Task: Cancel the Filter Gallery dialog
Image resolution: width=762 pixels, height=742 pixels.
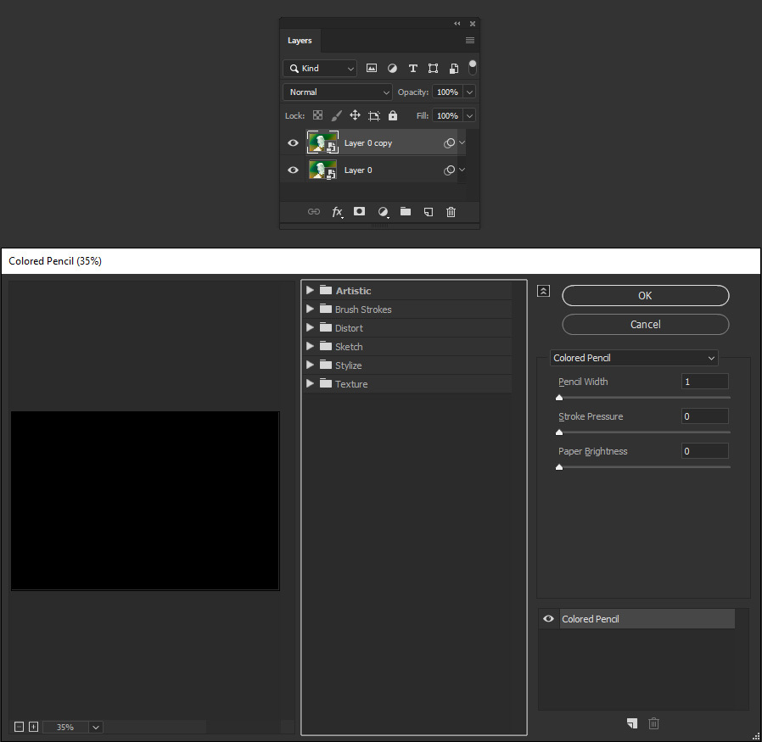Action: point(646,325)
